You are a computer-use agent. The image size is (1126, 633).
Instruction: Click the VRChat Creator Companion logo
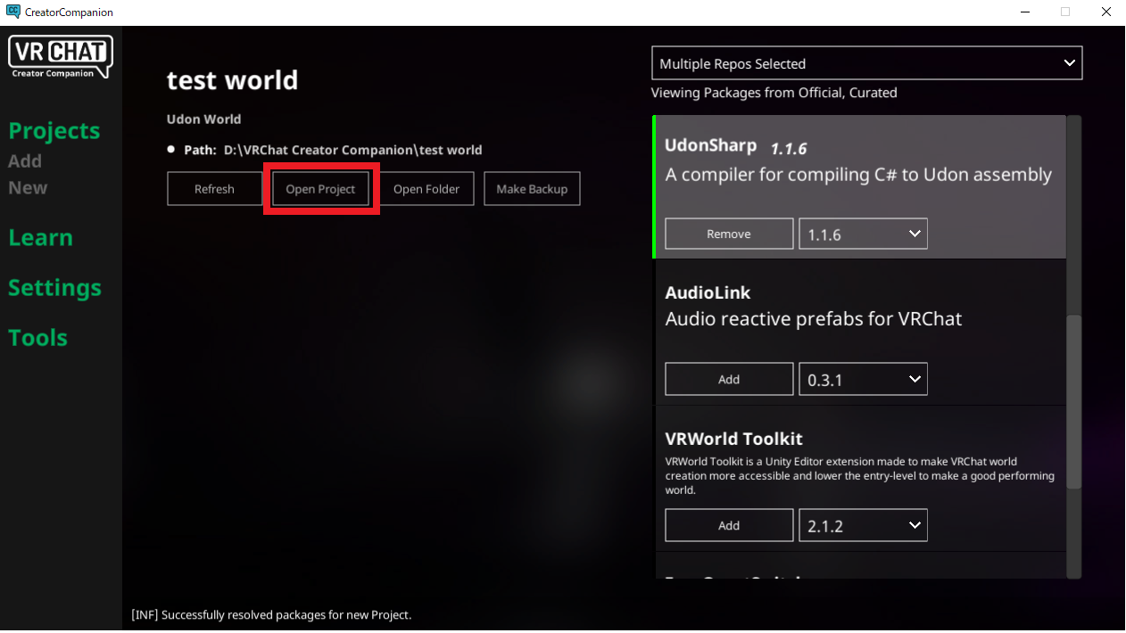[61, 56]
